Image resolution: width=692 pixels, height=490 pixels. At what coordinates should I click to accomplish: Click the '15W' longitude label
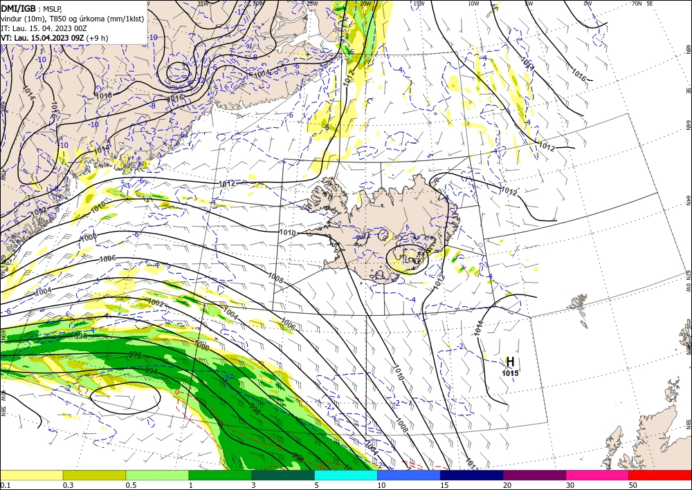pos(419,3)
